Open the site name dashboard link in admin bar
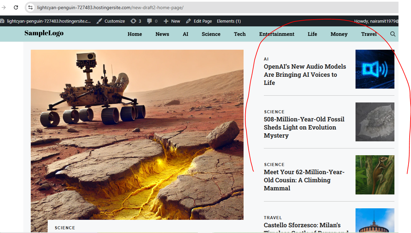Screen dimensions: 411x233 tap(46, 21)
